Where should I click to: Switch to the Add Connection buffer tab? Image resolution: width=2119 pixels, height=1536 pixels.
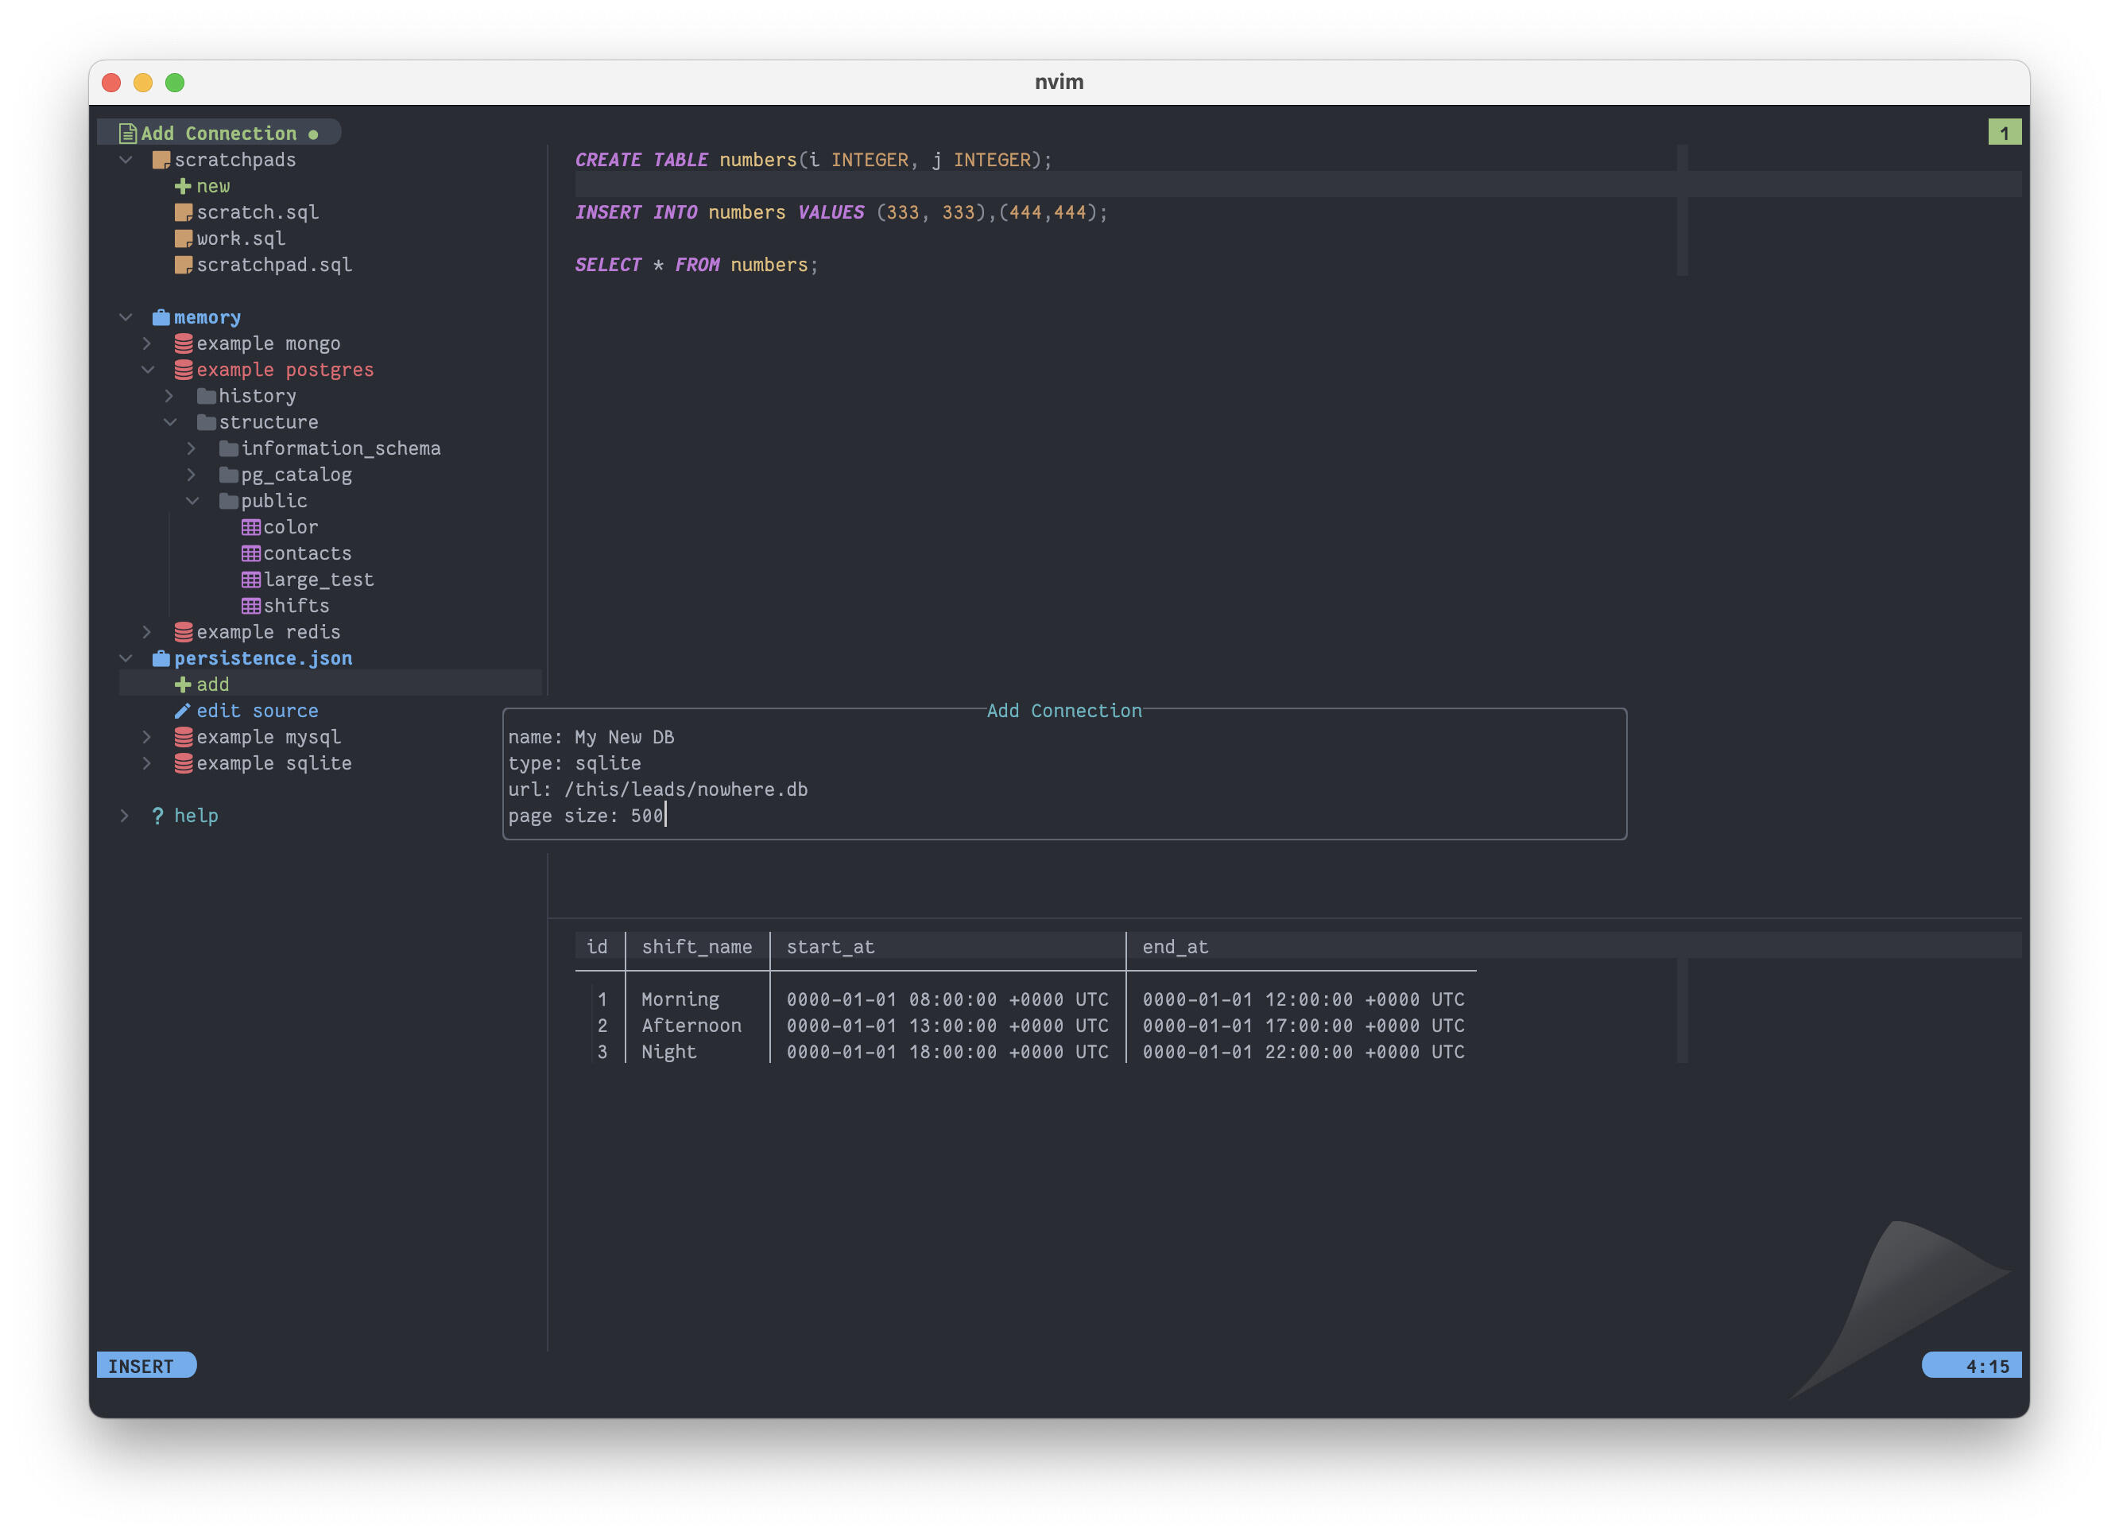click(x=219, y=134)
